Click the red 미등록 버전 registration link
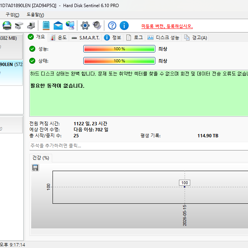 point(167,26)
